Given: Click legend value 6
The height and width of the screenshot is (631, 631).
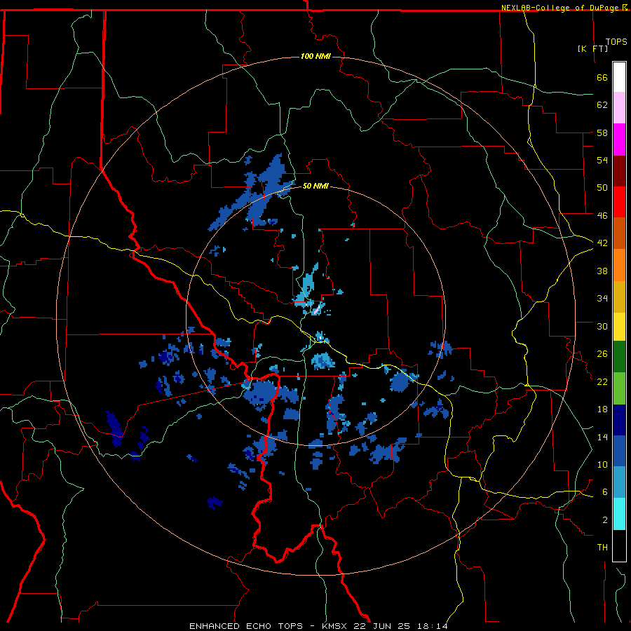Looking at the screenshot, I should point(604,491).
